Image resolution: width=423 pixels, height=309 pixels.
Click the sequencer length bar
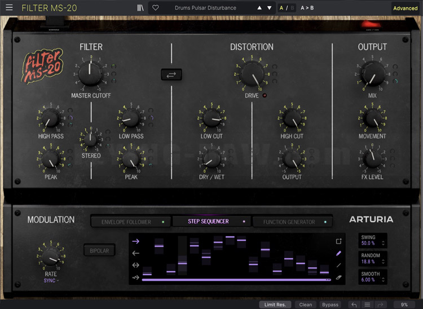236,280
